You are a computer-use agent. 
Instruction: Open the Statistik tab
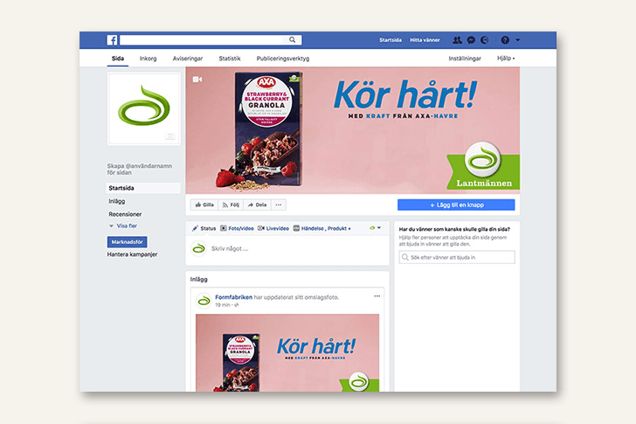(x=230, y=59)
